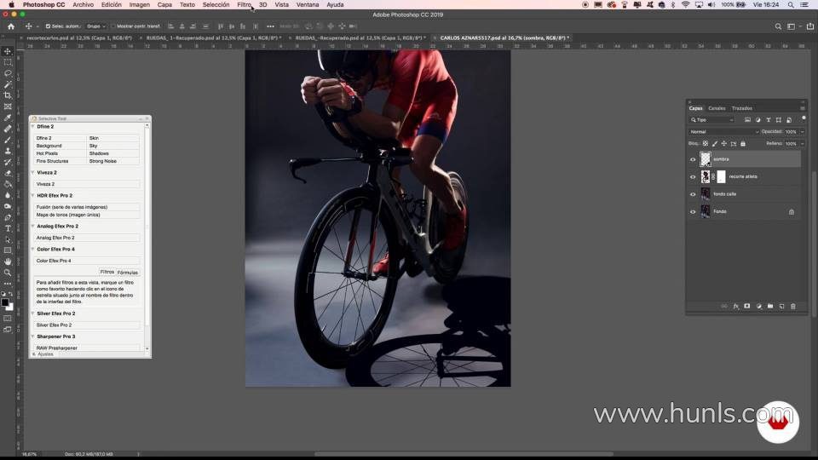The width and height of the screenshot is (818, 460).
Task: Open the Filtro menu
Action: coord(245,5)
